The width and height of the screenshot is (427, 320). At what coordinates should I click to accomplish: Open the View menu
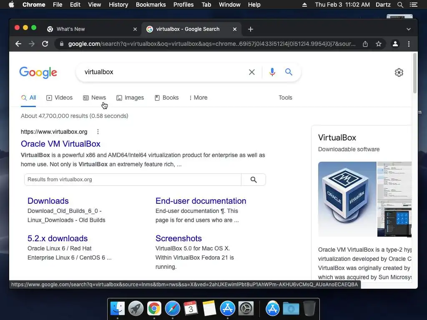tap(95, 5)
